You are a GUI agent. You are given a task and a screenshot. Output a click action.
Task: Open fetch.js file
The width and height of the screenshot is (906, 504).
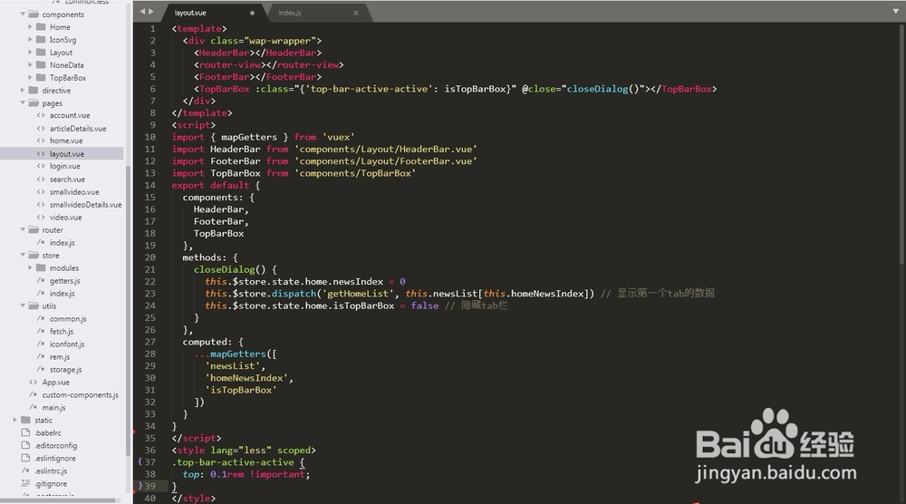62,332
